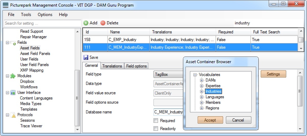The width and height of the screenshot is (307, 136).
Task: Open the Field type TagBox dropdown
Action: tap(168, 74)
